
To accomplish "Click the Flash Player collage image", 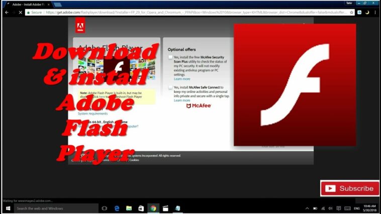I will tap(117, 68).
